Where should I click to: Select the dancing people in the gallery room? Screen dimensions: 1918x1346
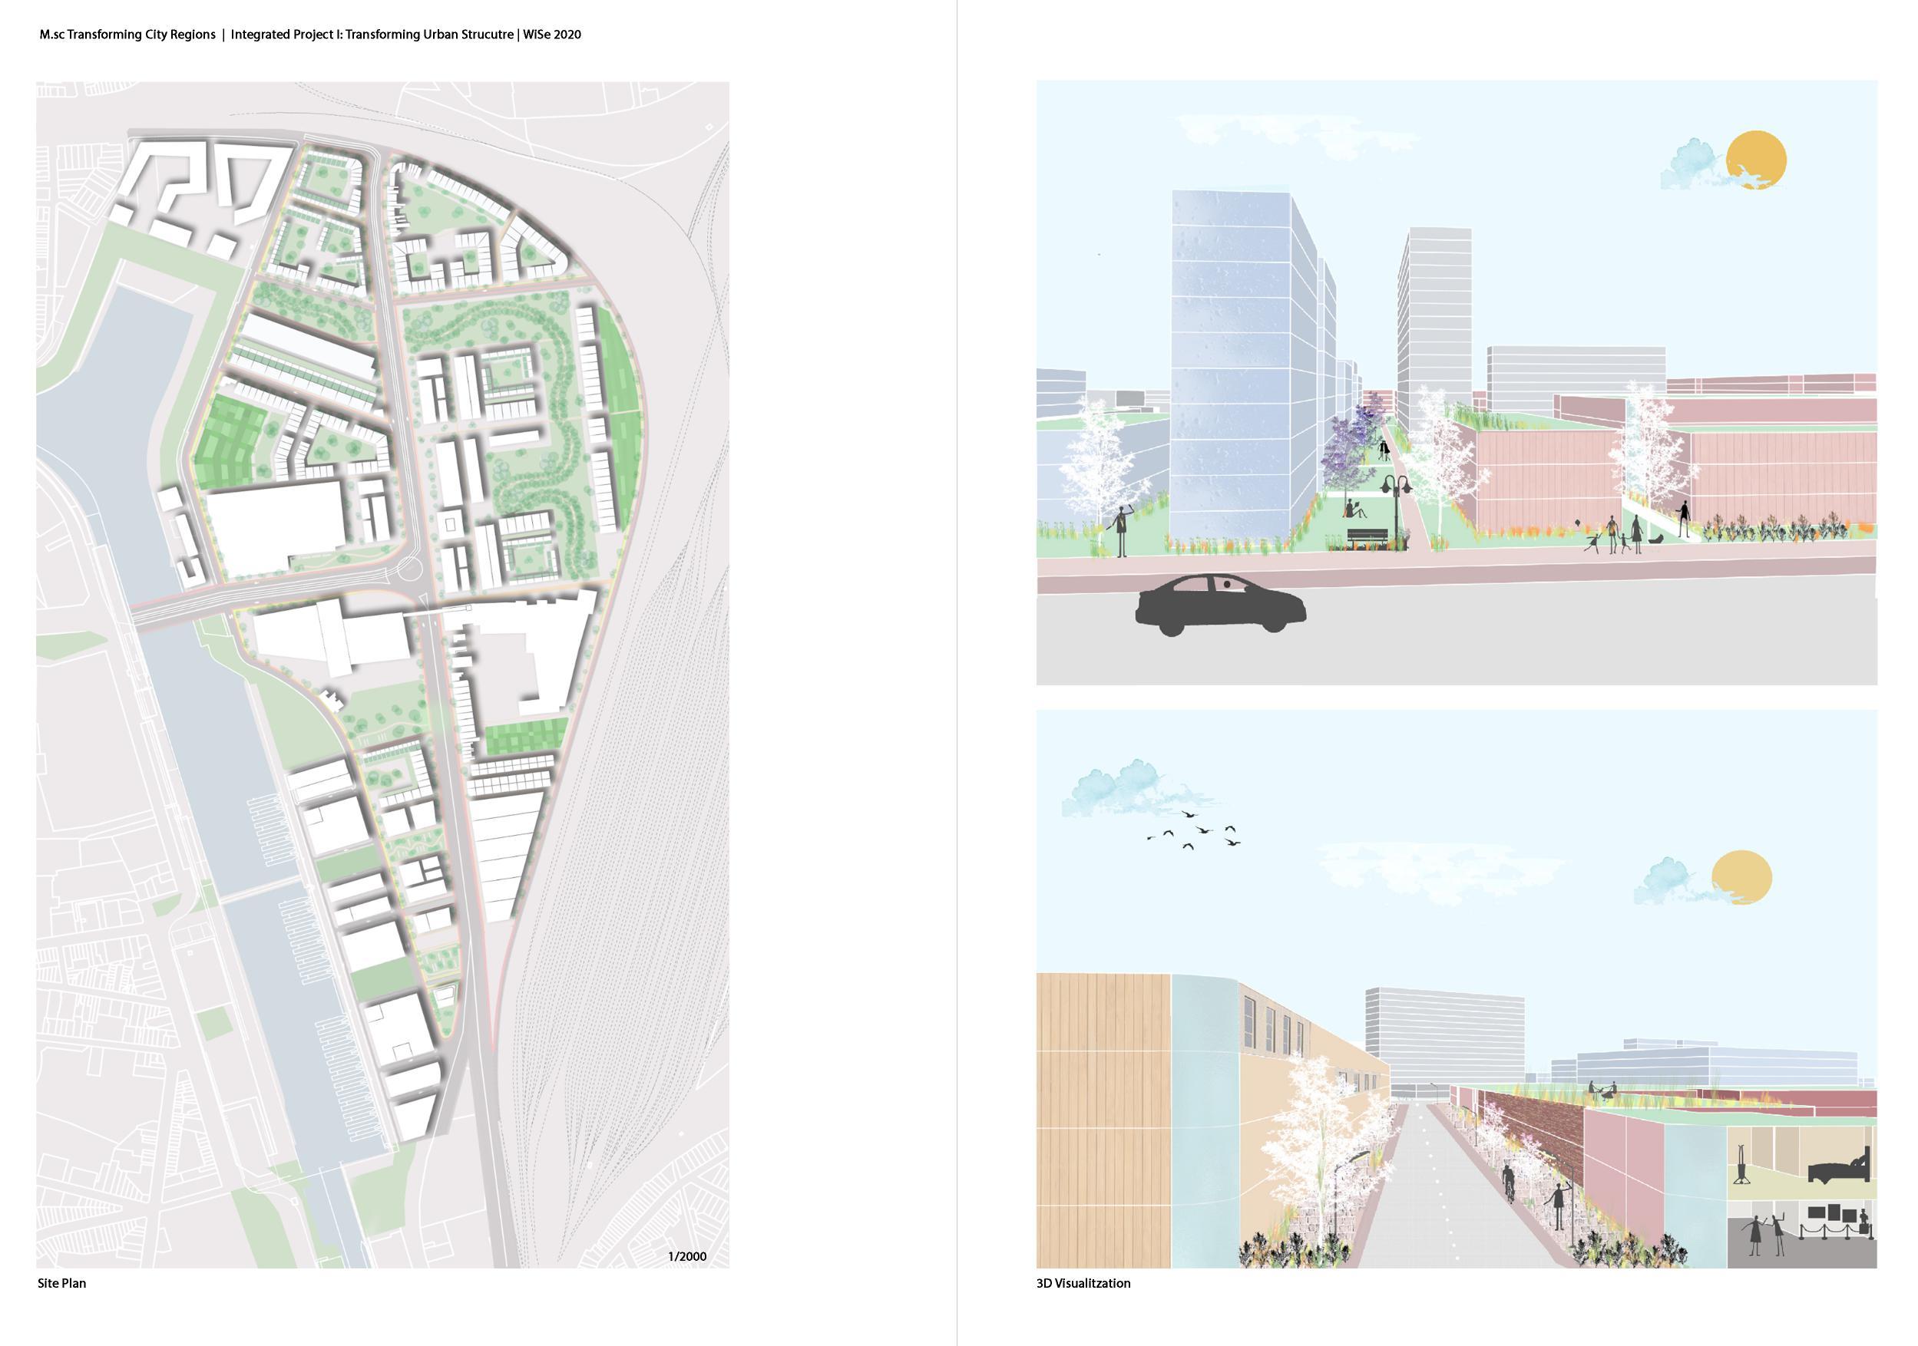1764,1234
